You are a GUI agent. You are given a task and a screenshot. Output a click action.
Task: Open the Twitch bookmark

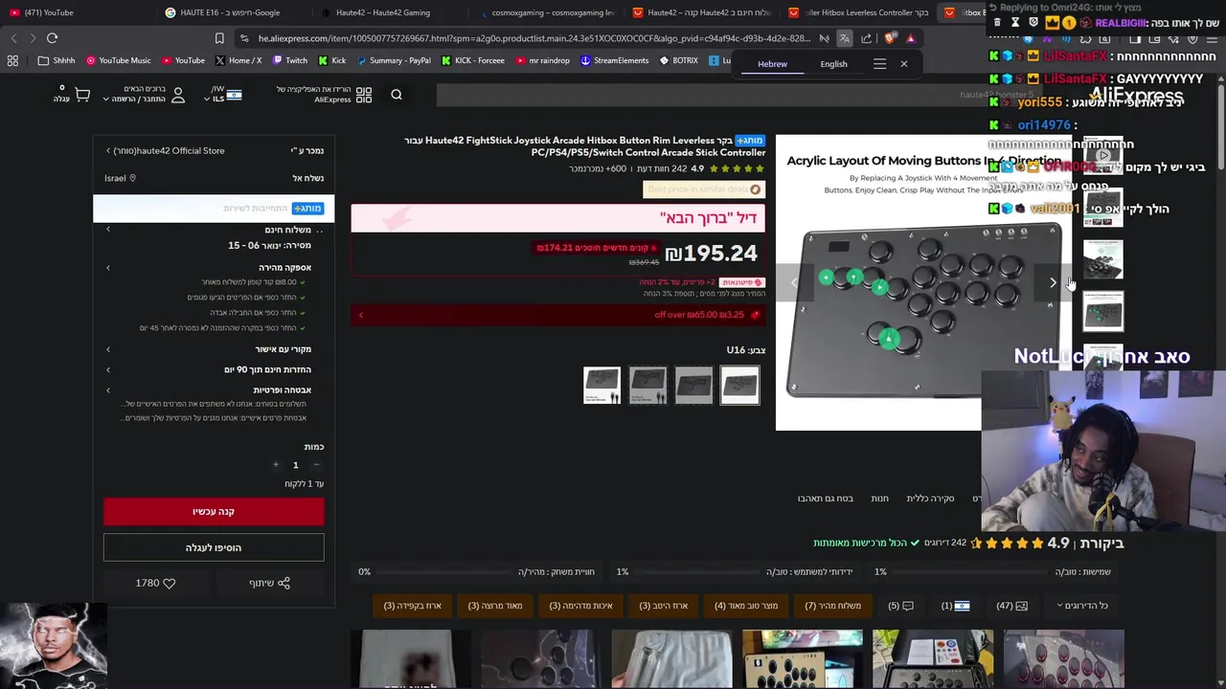(289, 60)
